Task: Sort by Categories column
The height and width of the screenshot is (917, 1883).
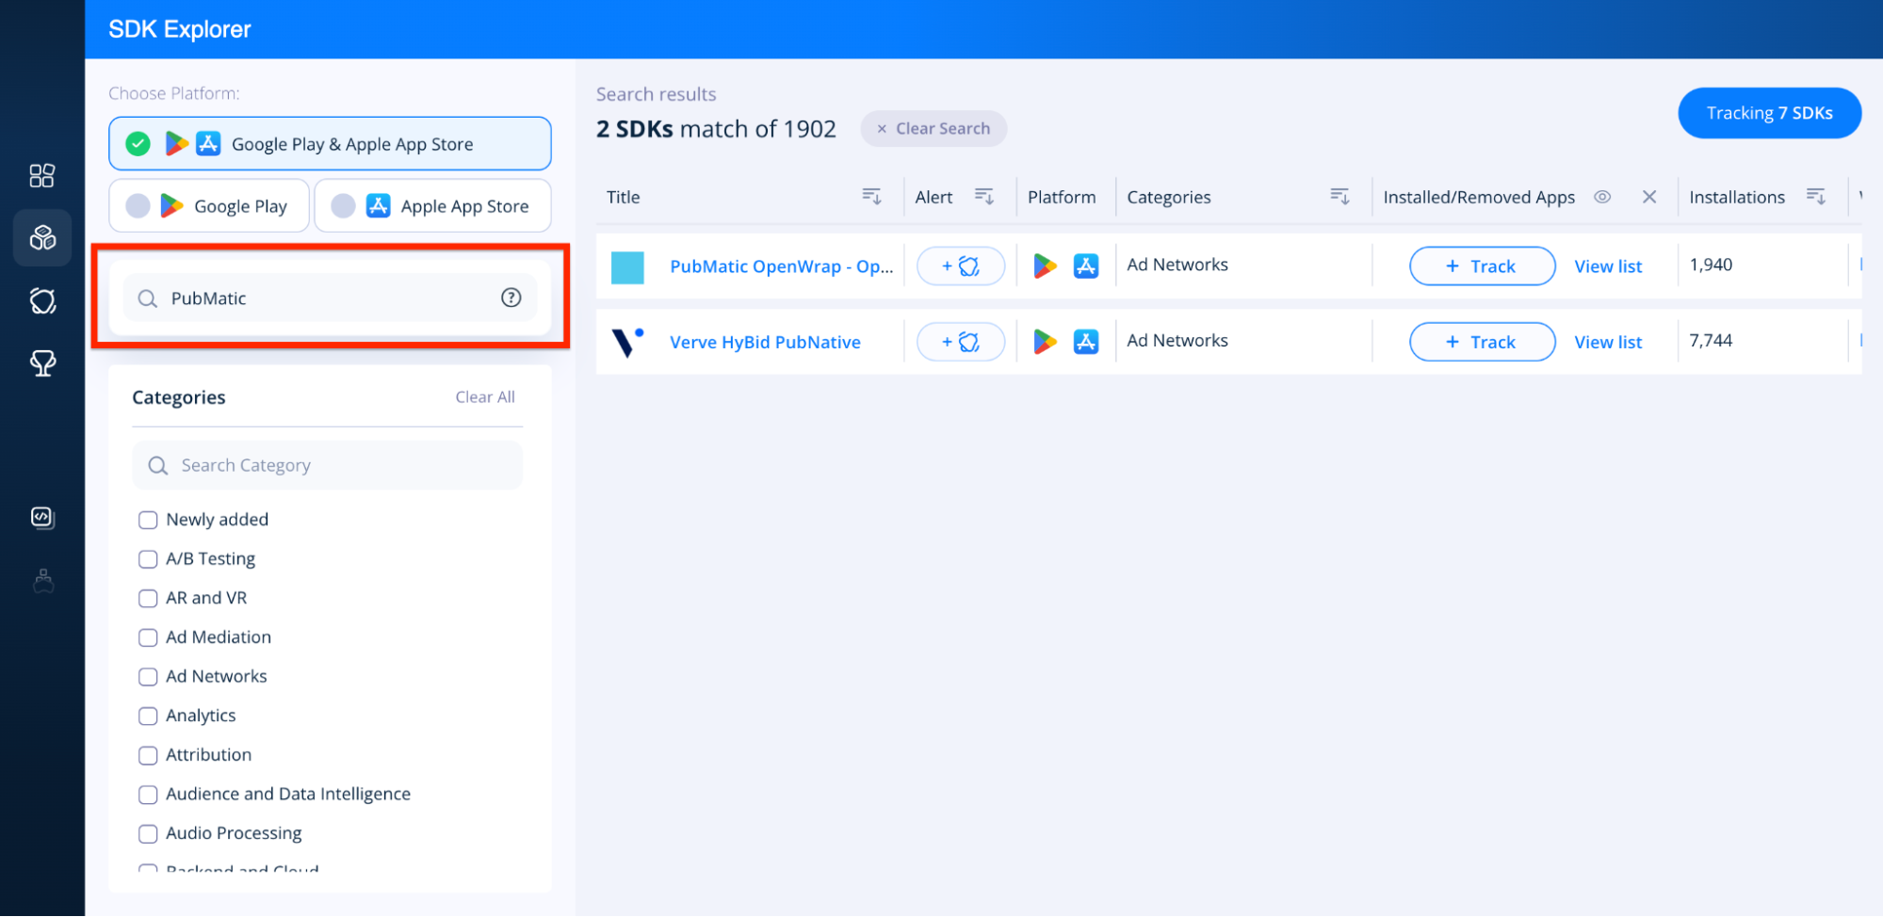Action: pos(1339,196)
